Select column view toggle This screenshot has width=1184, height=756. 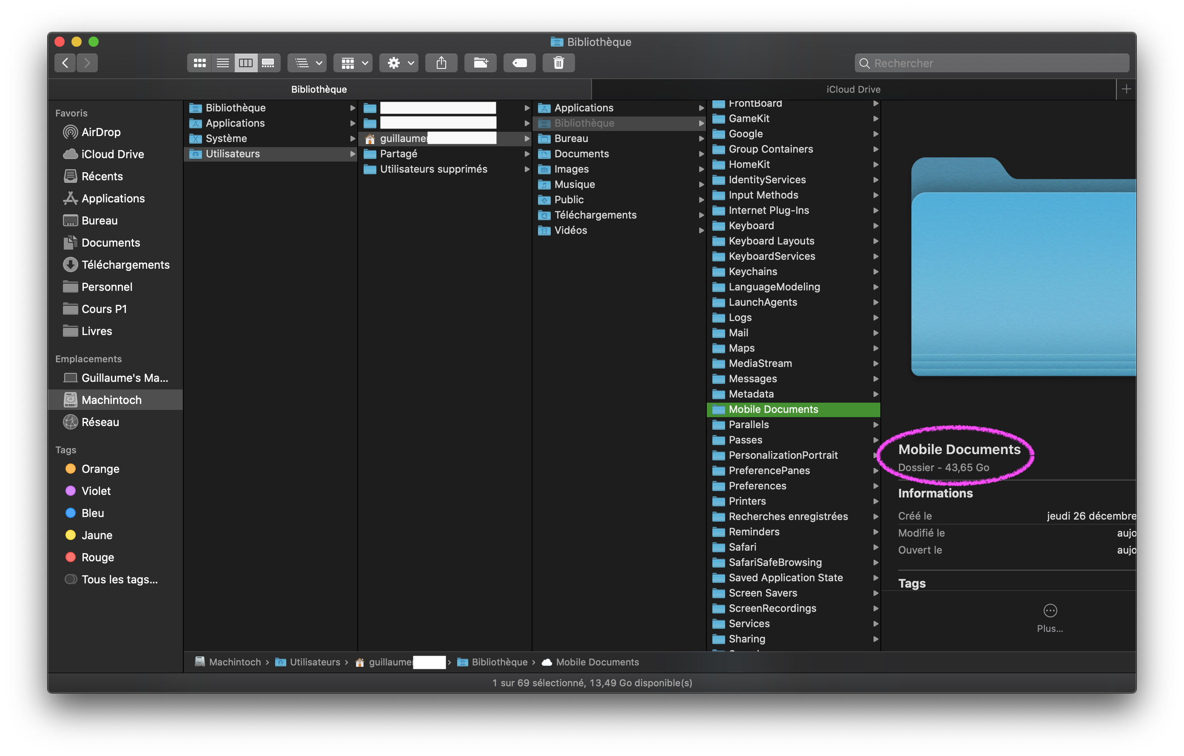245,63
